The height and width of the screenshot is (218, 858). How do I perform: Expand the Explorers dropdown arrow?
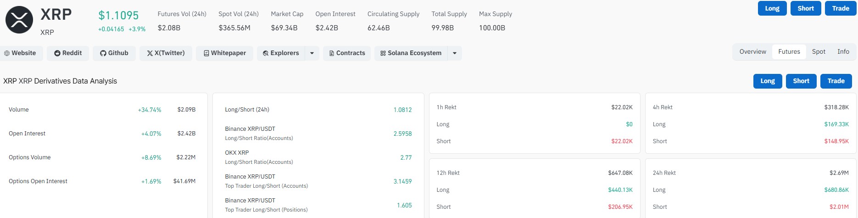point(312,53)
